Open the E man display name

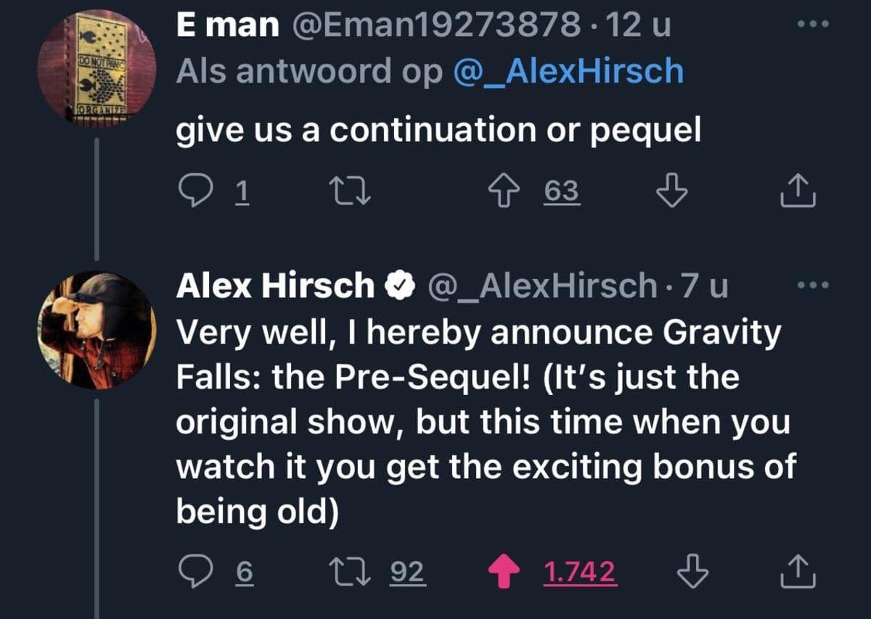coord(228,26)
